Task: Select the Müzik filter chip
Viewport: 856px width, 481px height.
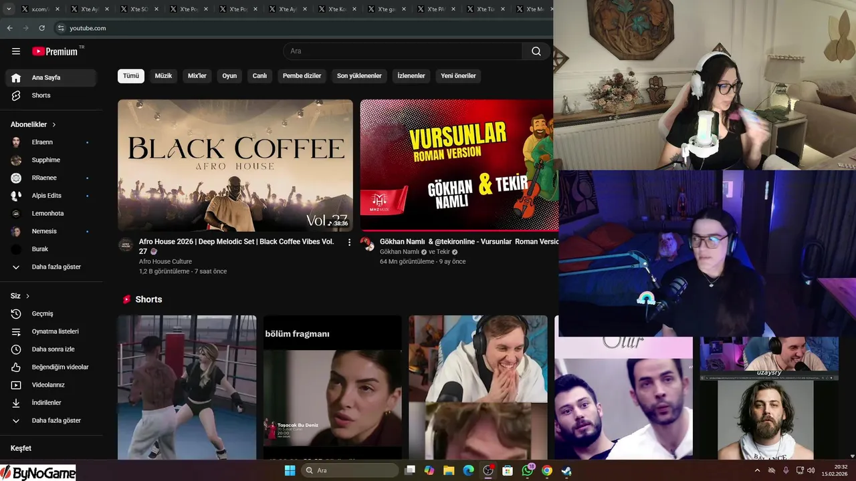Action: pos(163,76)
